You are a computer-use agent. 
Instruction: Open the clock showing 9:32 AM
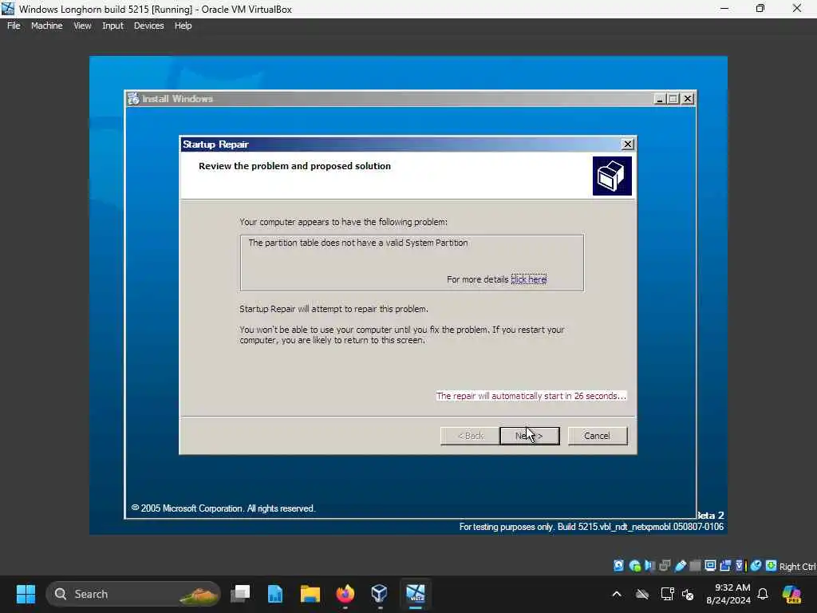(728, 594)
